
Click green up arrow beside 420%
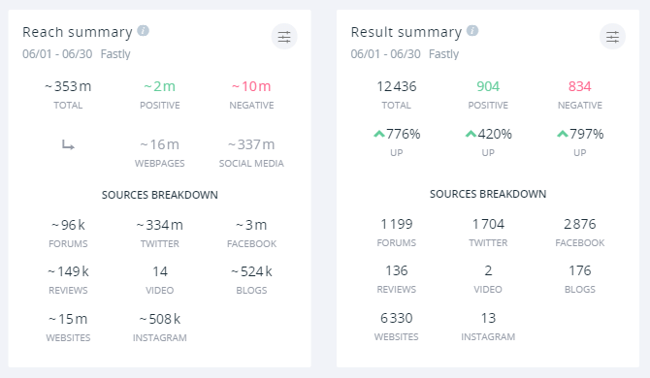tap(471, 134)
